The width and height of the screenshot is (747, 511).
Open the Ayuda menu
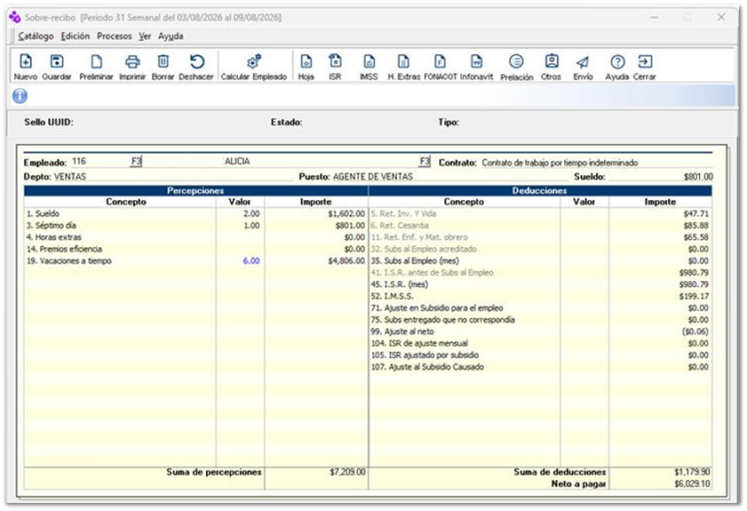(x=171, y=36)
